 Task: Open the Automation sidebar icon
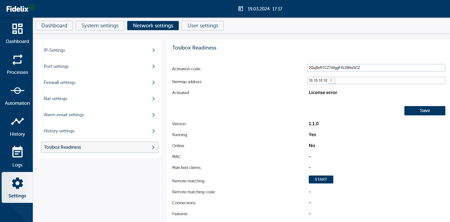[x=17, y=90]
